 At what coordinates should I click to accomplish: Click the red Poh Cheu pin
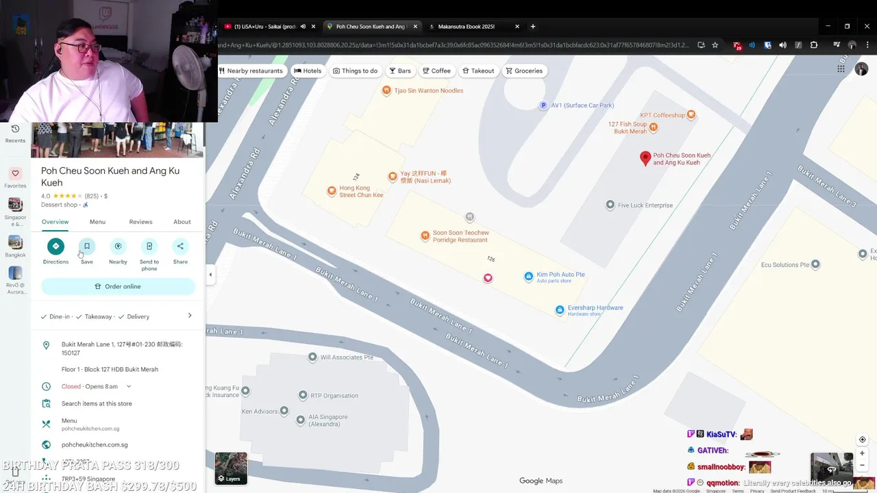(x=645, y=158)
